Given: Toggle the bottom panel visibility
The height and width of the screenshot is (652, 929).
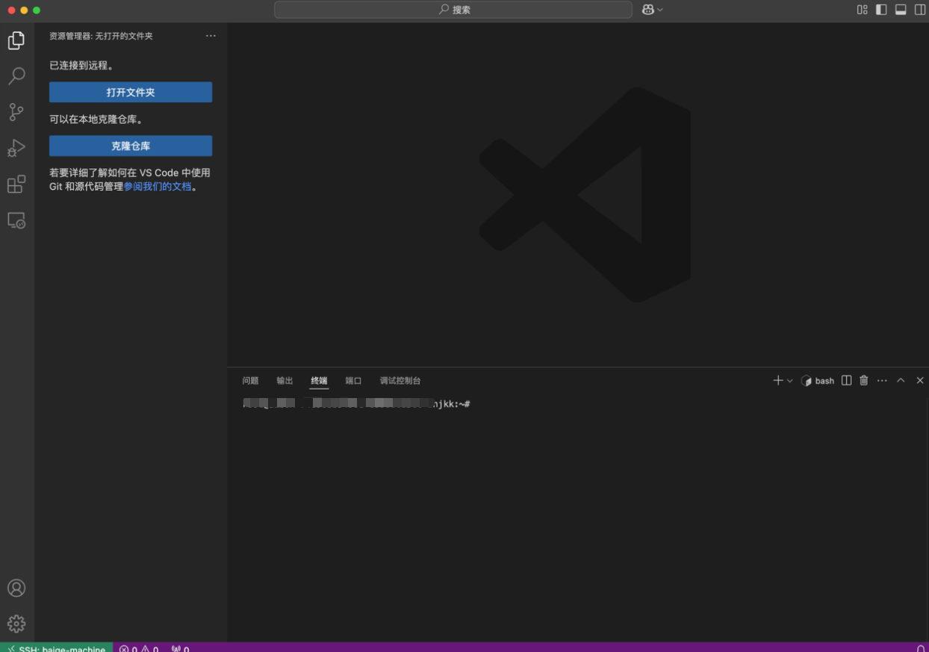Looking at the screenshot, I should tap(901, 10).
